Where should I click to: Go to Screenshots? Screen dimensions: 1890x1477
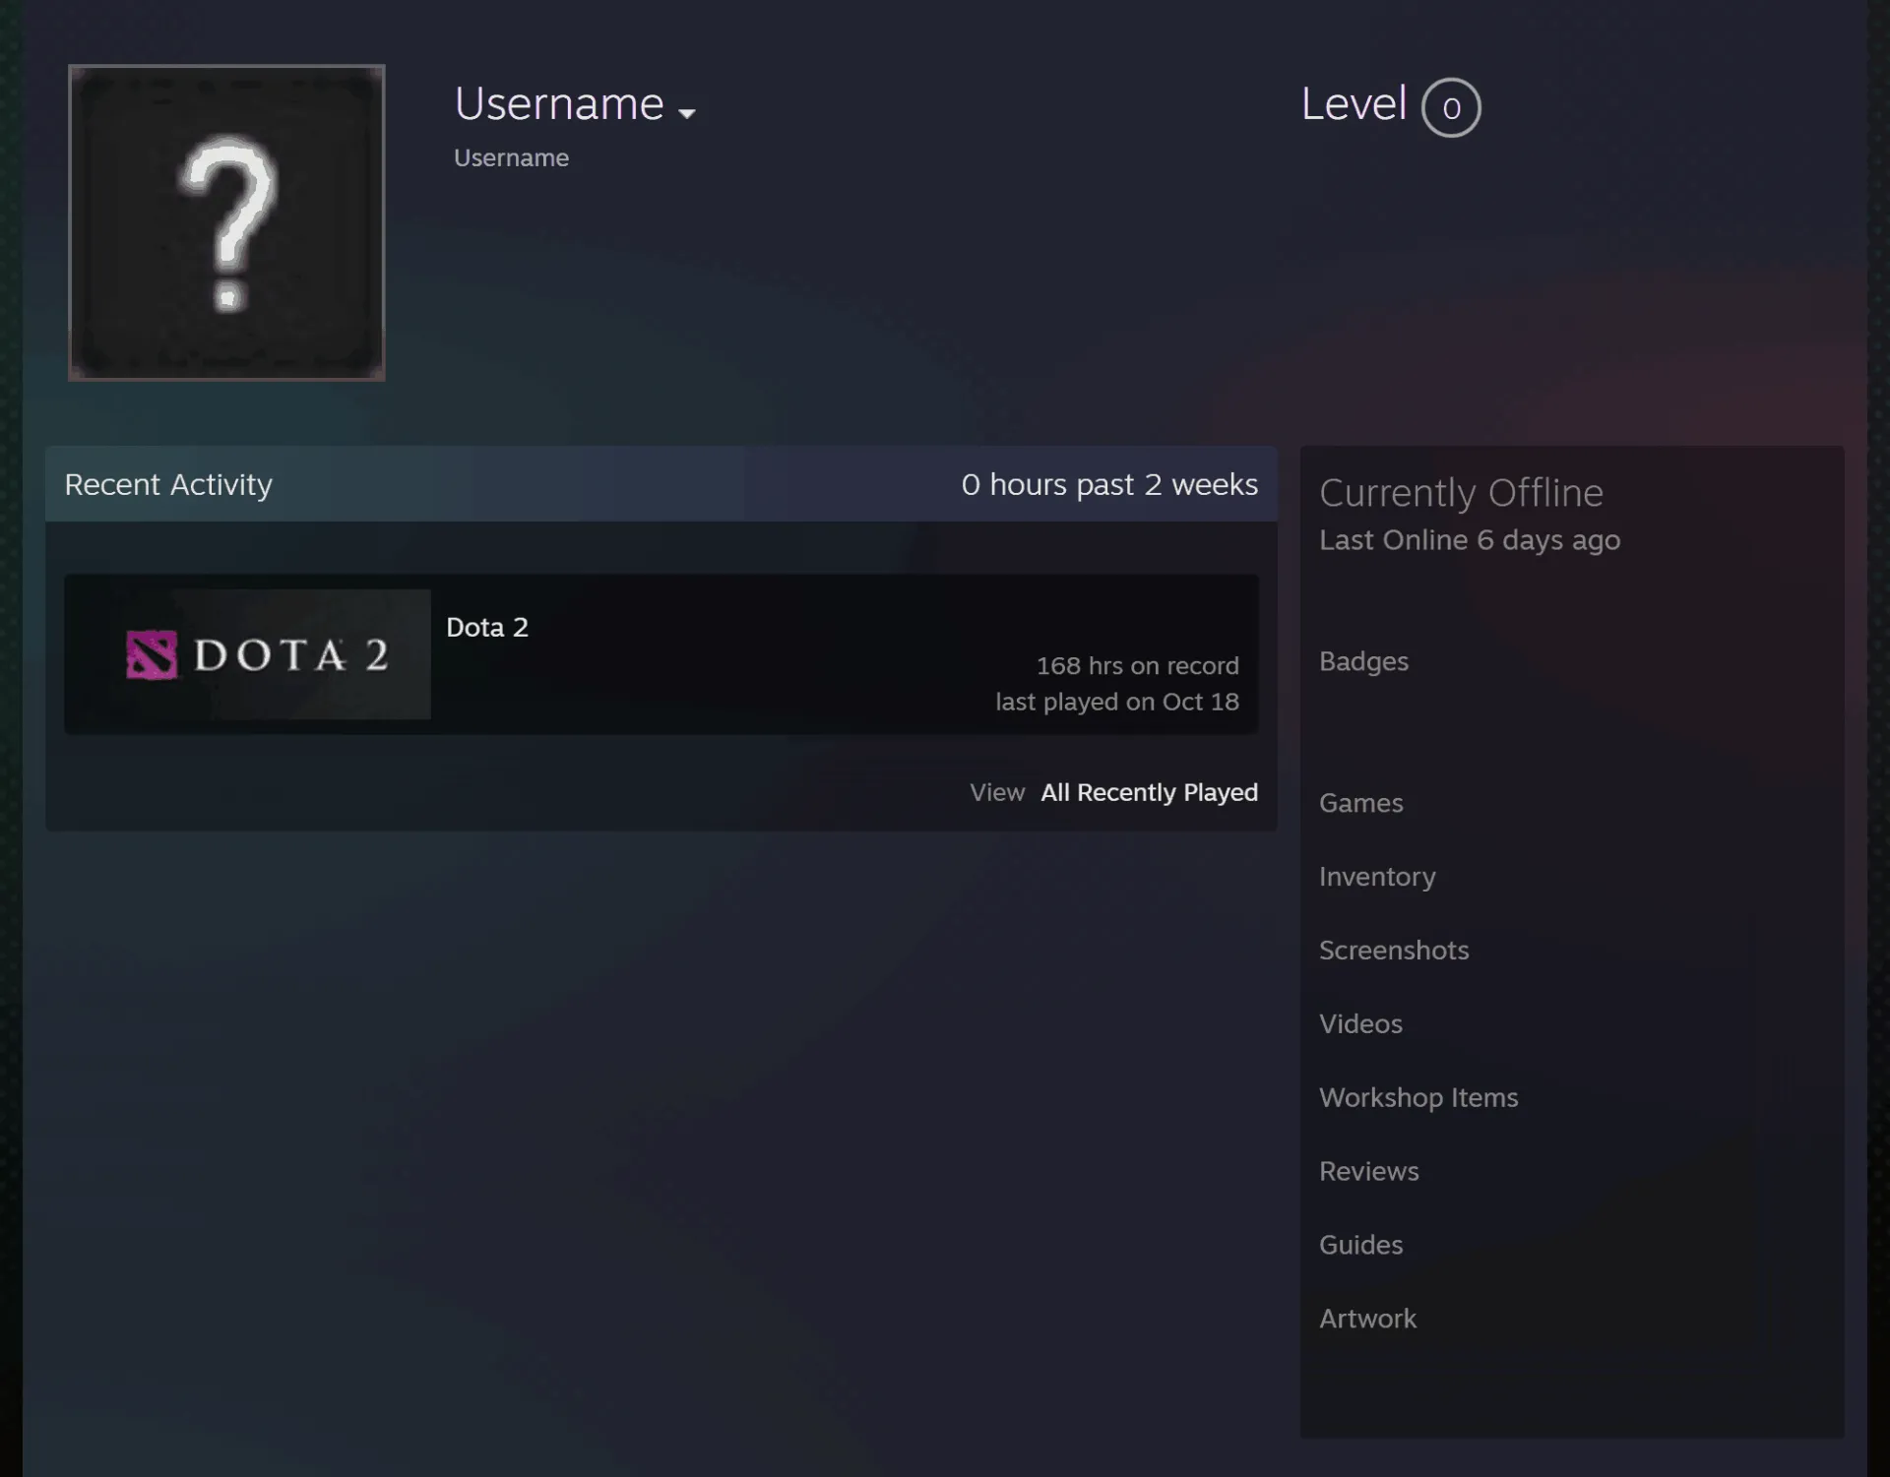pyautogui.click(x=1394, y=951)
